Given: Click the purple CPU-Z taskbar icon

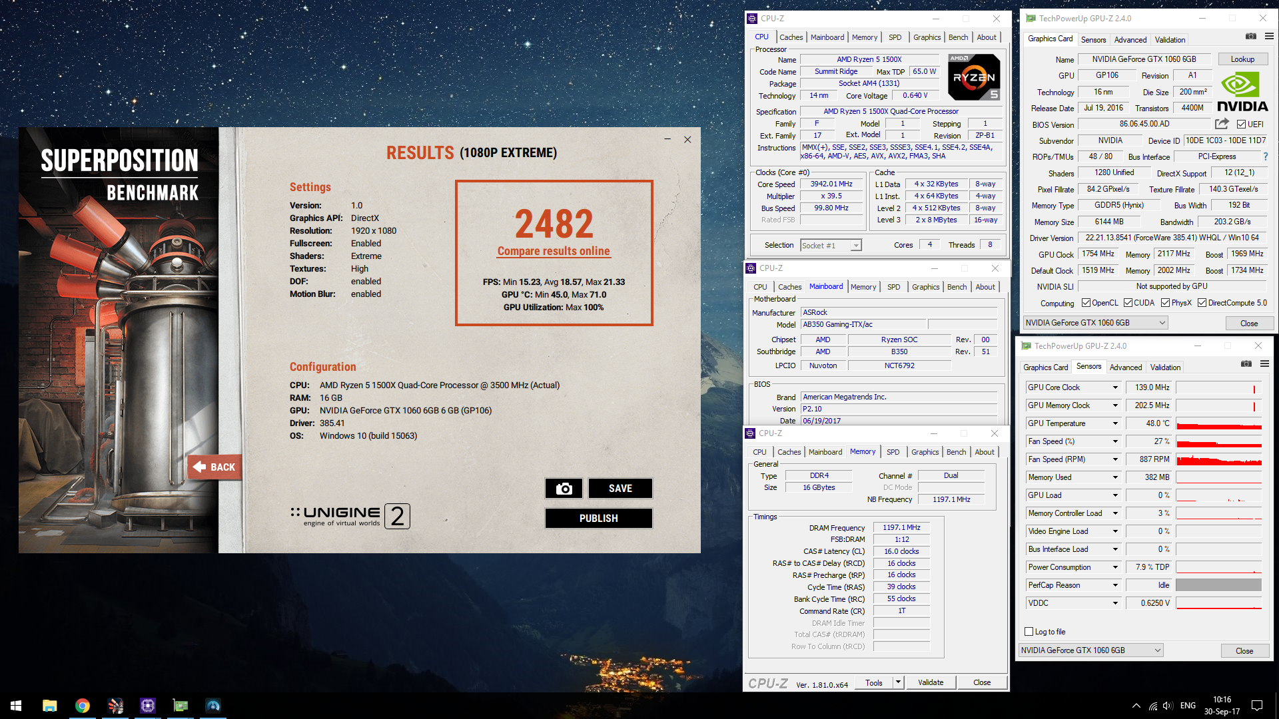Looking at the screenshot, I should tap(148, 706).
